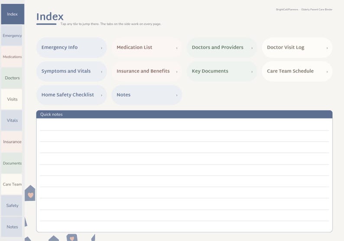
Task: Go to the Medications side tab
Action: 12,57
